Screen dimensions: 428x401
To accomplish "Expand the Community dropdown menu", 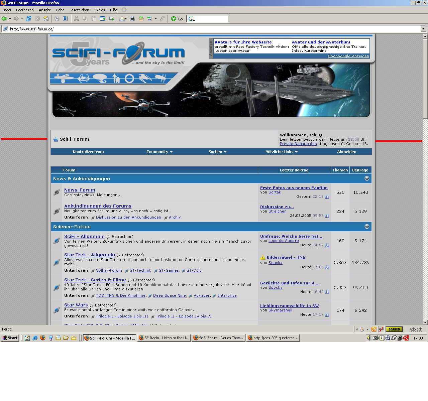I will 159,152.
